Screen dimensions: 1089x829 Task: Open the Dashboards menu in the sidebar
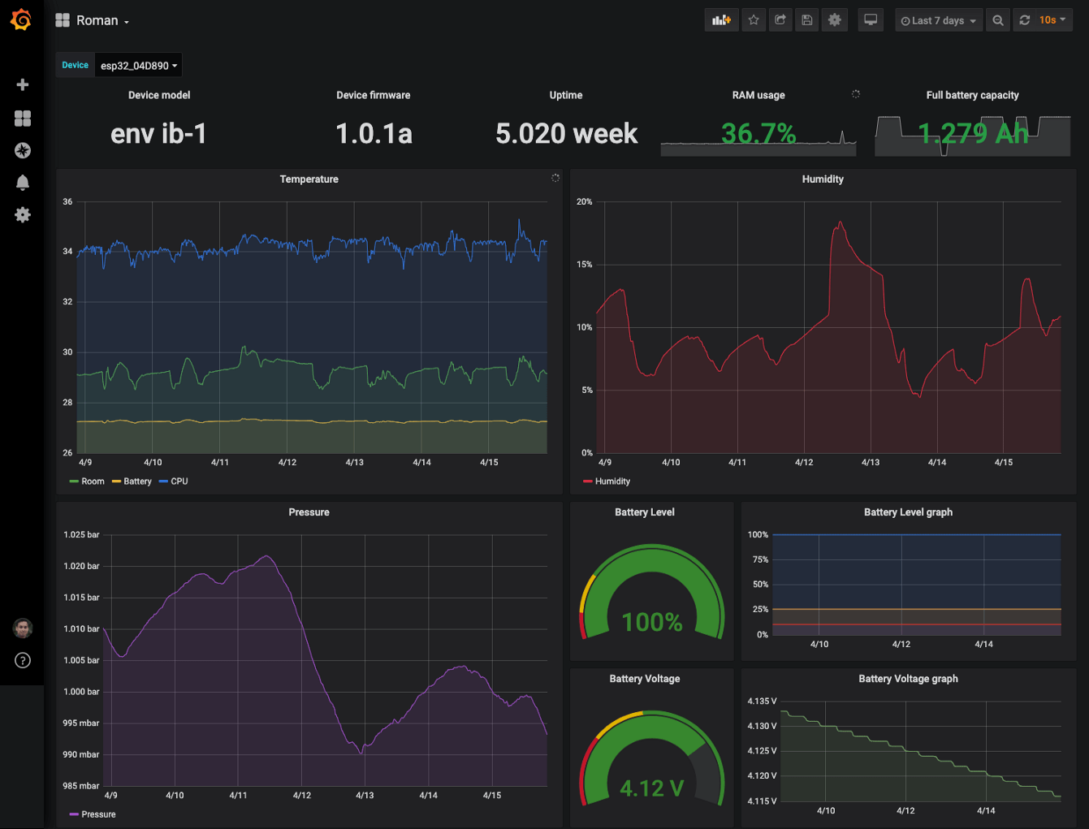23,119
